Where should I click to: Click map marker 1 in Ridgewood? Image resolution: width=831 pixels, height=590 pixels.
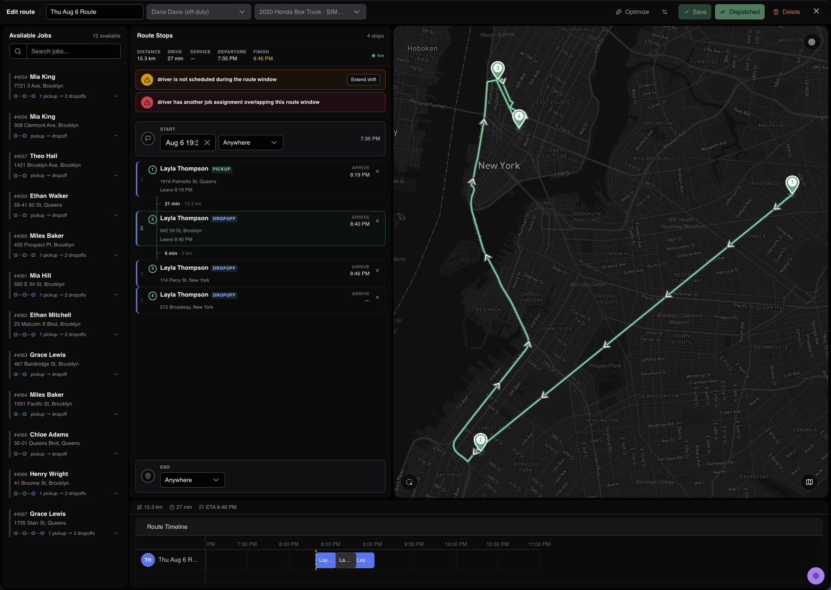pos(792,184)
